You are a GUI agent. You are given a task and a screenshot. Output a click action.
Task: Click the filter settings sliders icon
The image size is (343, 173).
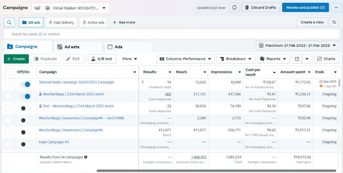(x=334, y=22)
